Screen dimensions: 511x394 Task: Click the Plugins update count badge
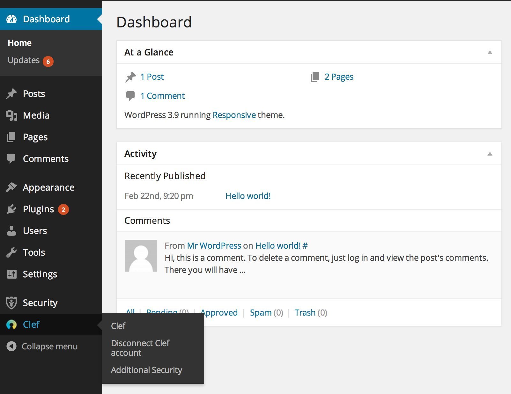[63, 209]
